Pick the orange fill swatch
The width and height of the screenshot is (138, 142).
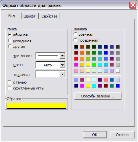click(82, 53)
